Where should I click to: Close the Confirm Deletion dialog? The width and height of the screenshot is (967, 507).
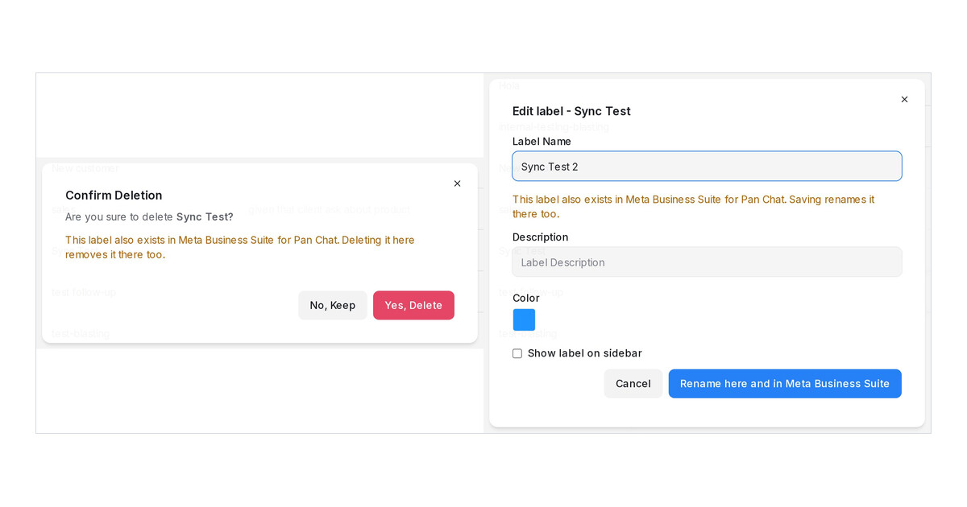click(x=457, y=183)
